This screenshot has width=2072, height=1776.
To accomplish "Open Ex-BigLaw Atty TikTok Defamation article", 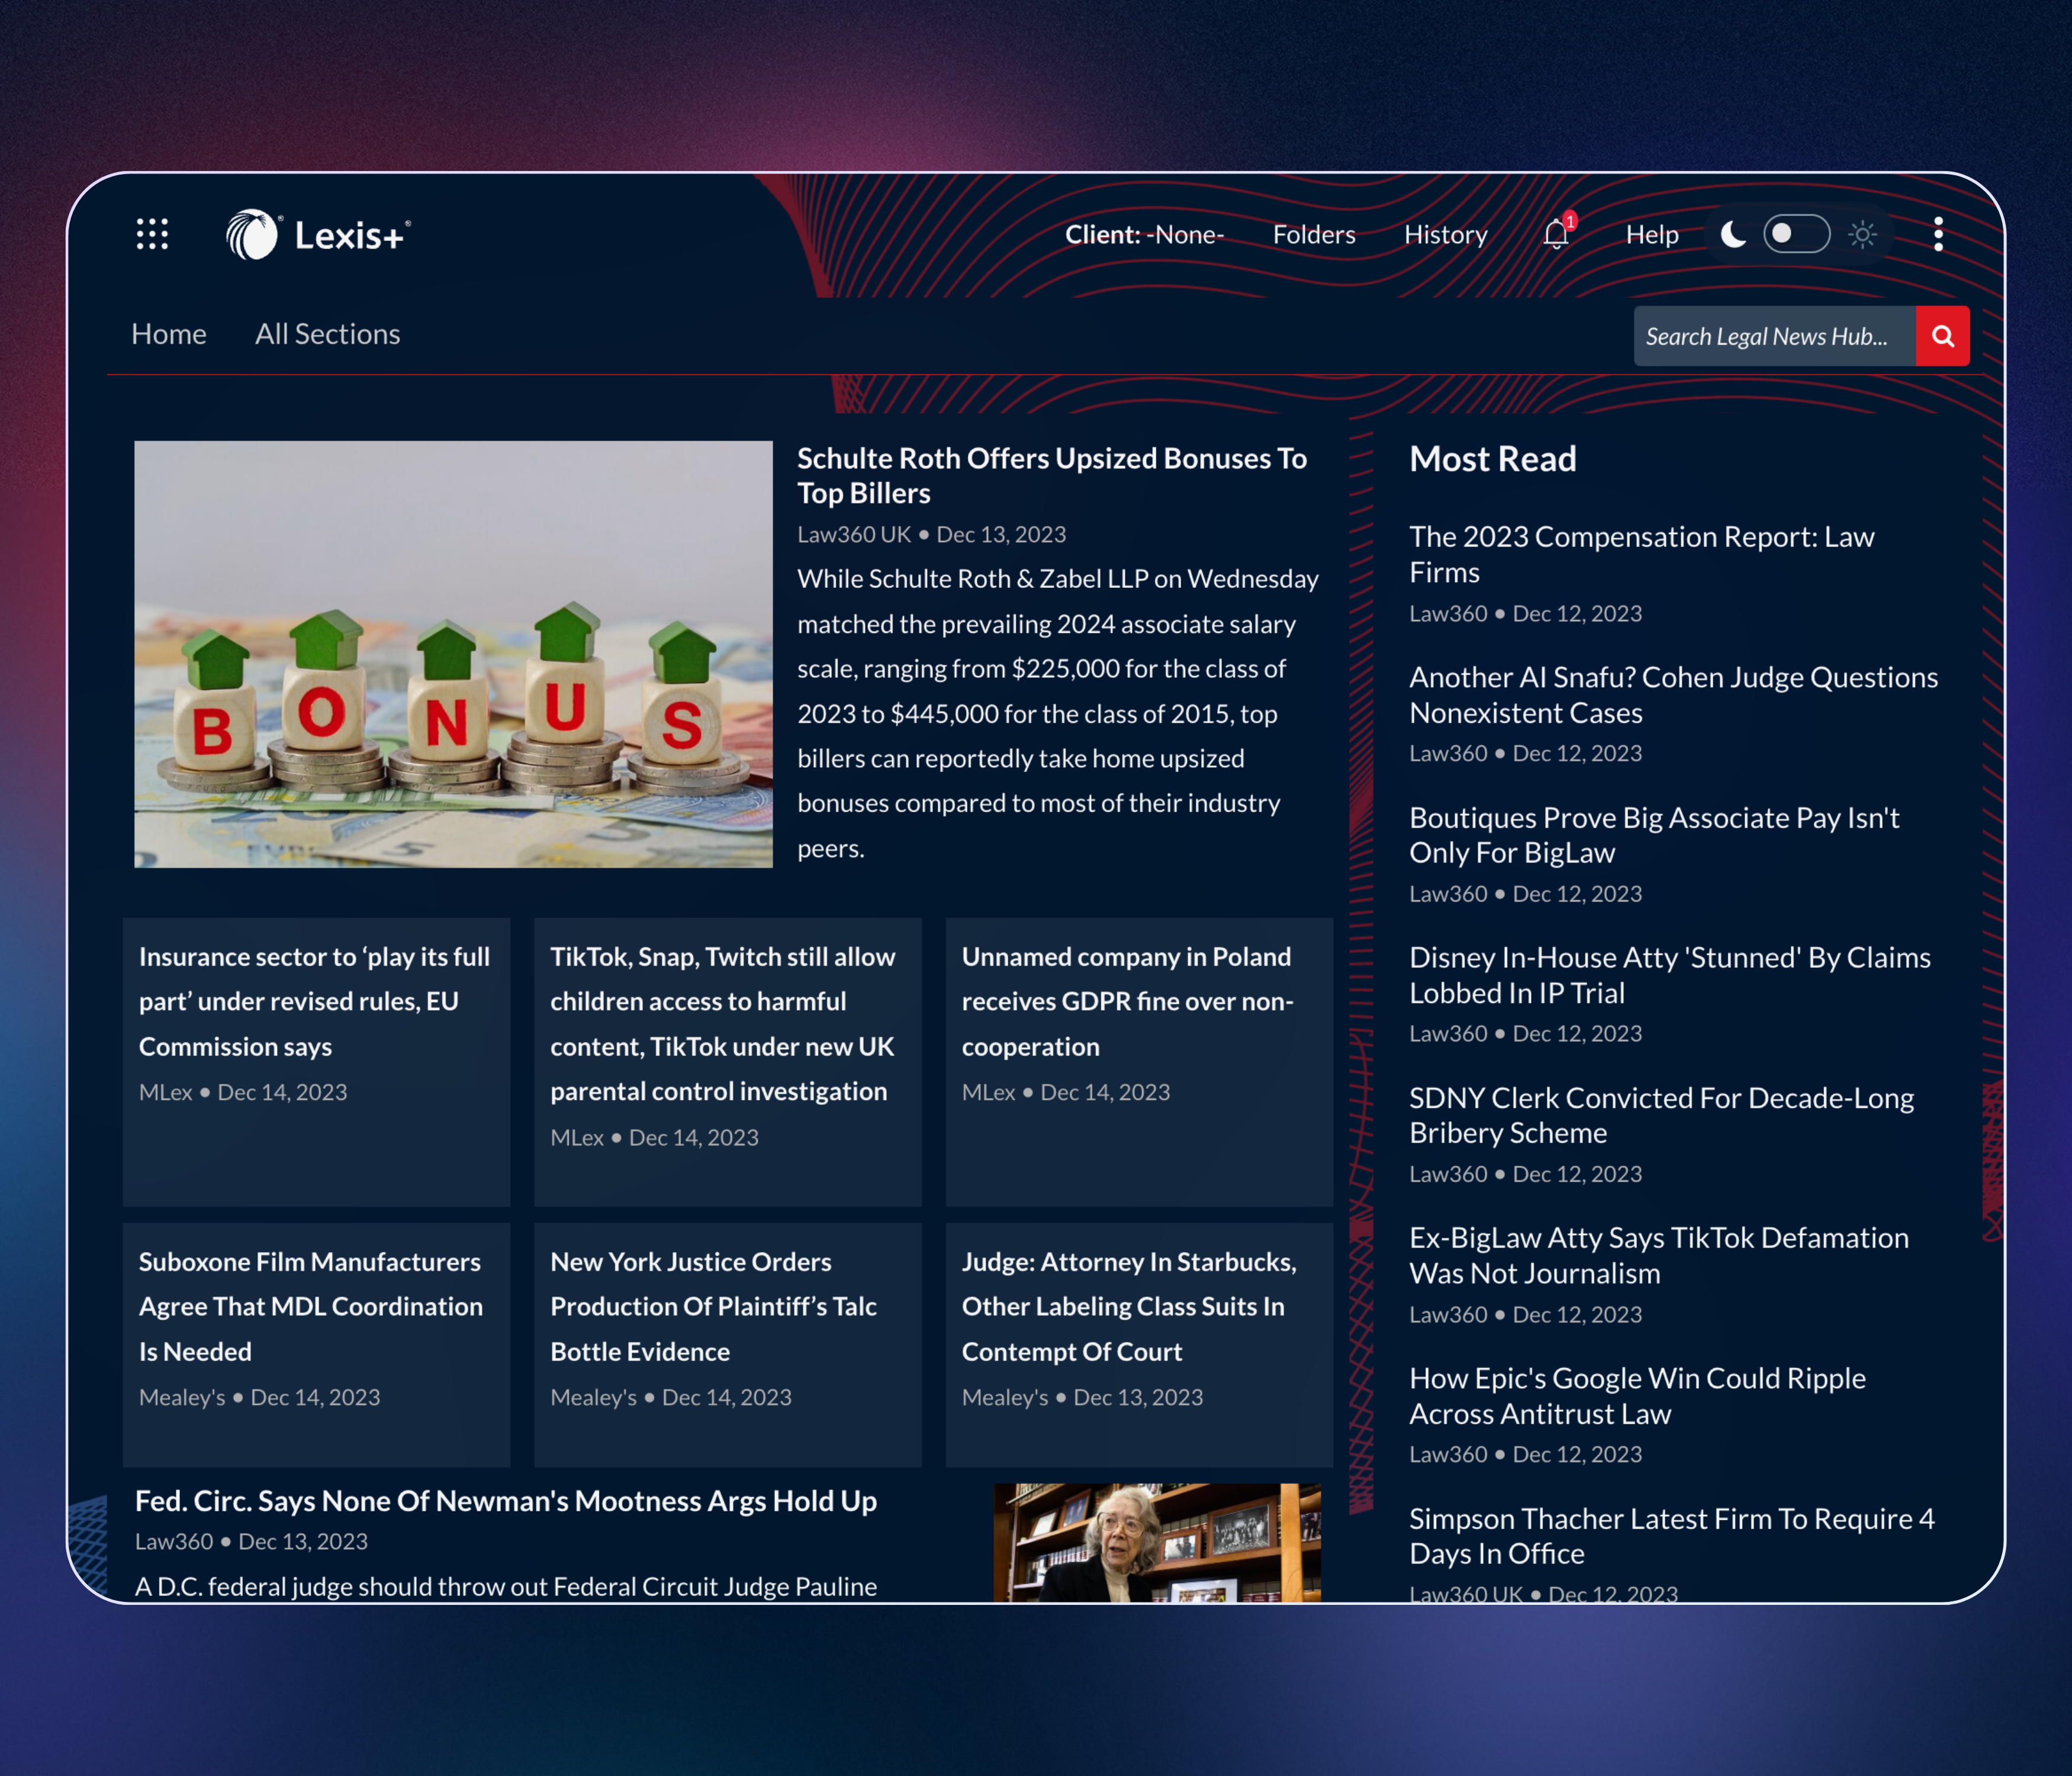I will click(1659, 1255).
